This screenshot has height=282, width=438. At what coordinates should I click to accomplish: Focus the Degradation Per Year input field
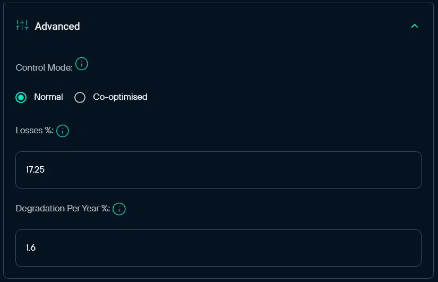click(218, 247)
